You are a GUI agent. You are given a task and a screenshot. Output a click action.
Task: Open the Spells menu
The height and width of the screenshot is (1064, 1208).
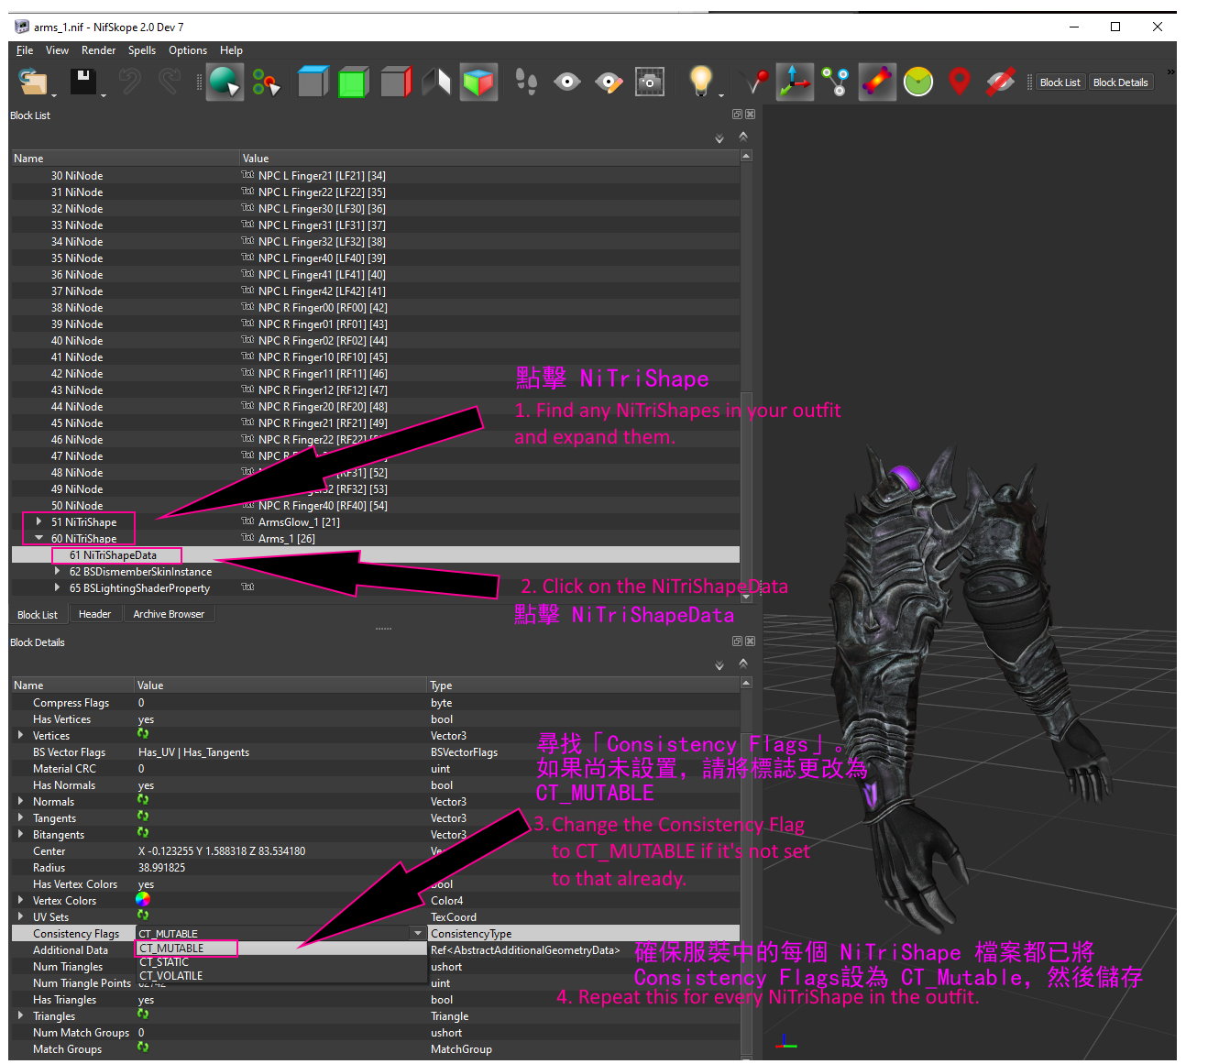tap(142, 50)
